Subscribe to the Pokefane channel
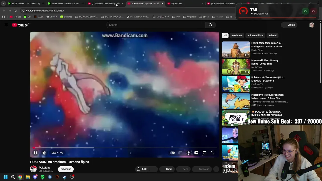The image size is (322, 181). (66, 169)
